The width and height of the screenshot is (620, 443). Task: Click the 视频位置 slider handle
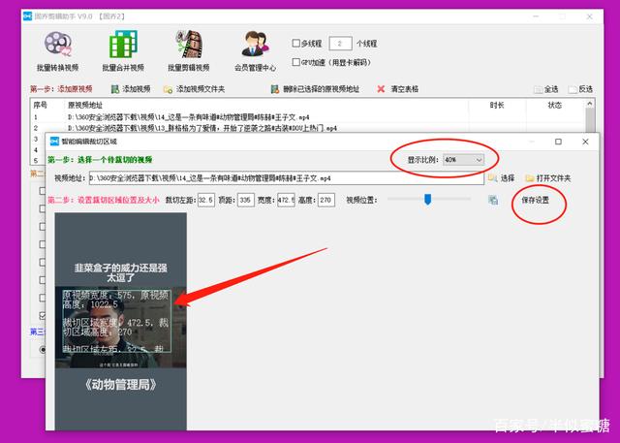pyautogui.click(x=427, y=200)
